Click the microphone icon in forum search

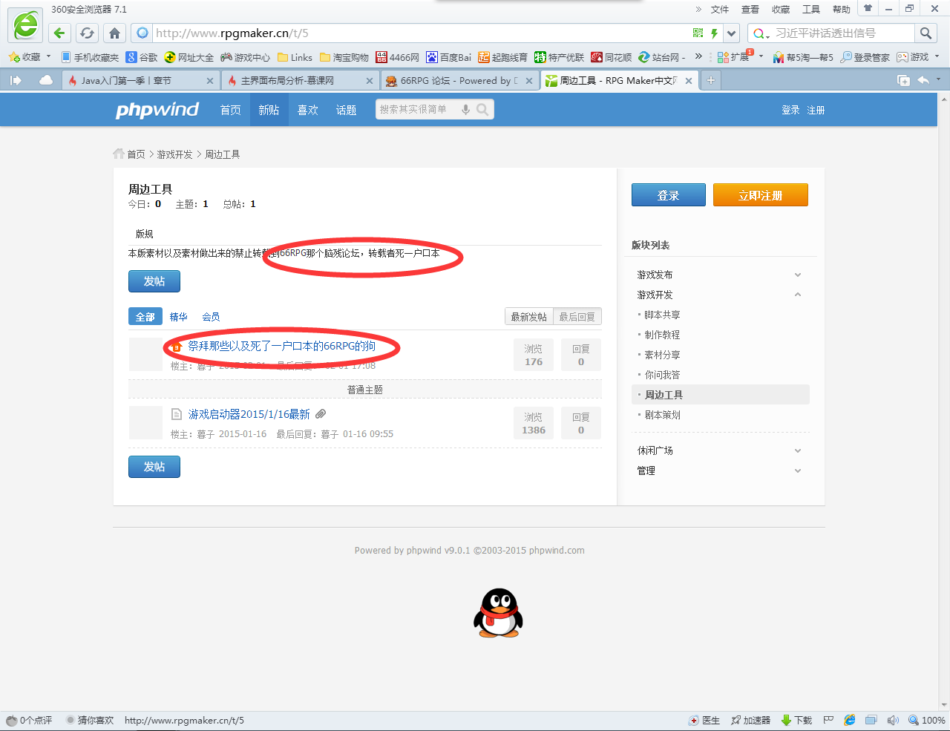click(x=465, y=110)
